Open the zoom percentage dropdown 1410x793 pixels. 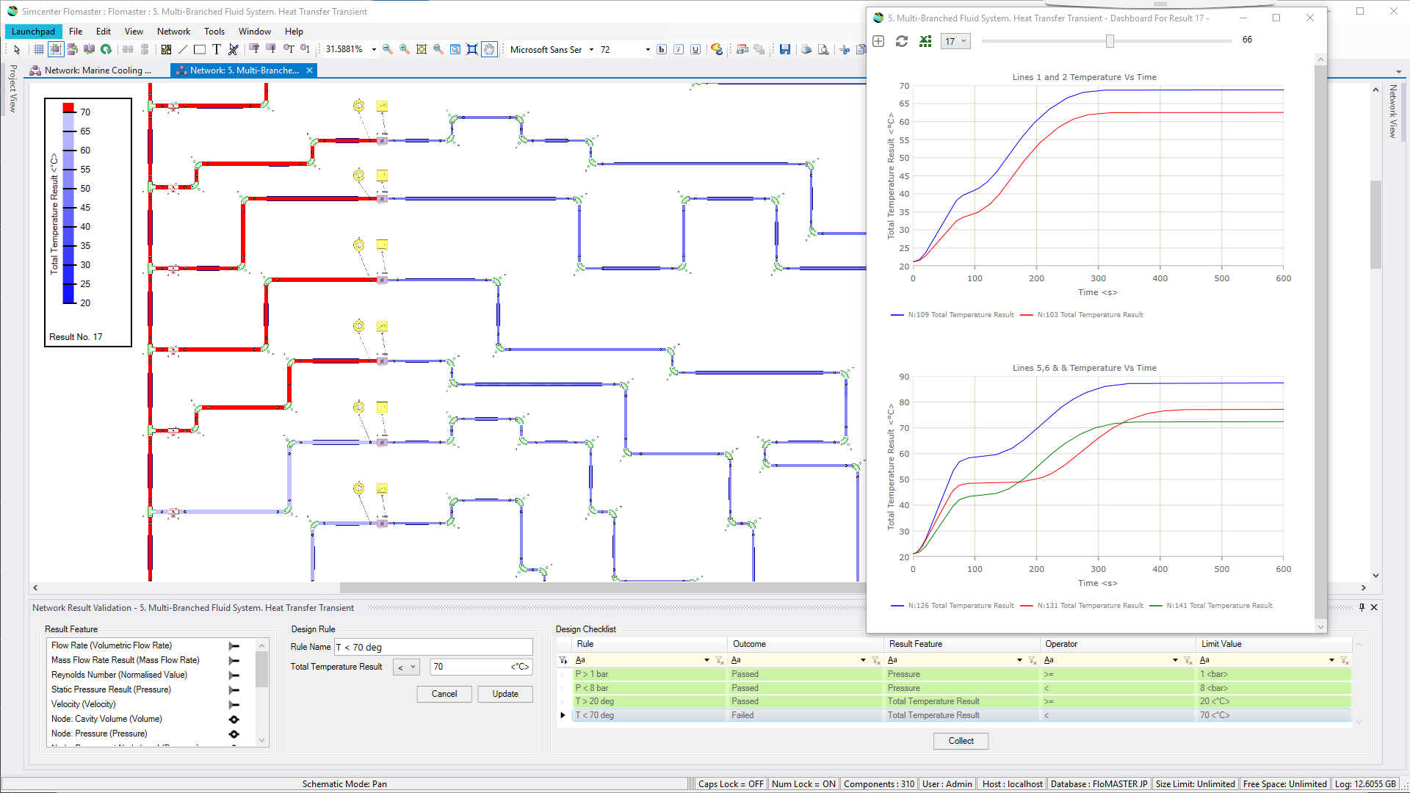[375, 49]
